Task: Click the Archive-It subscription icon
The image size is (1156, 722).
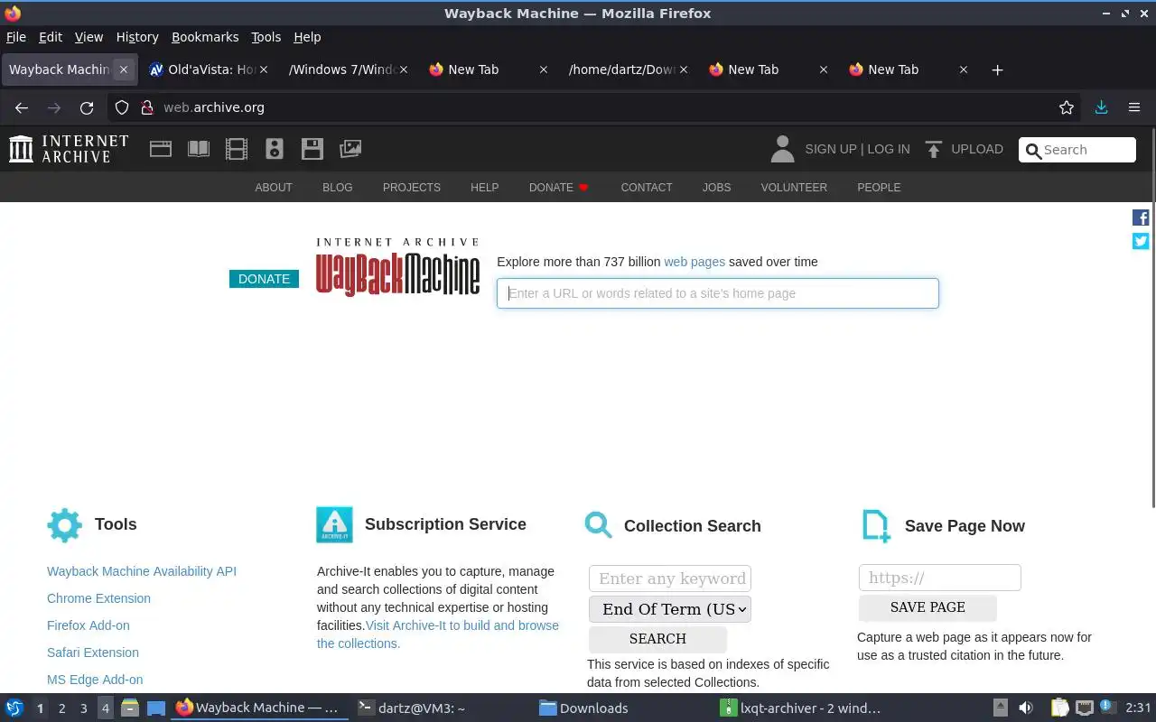Action: (334, 524)
